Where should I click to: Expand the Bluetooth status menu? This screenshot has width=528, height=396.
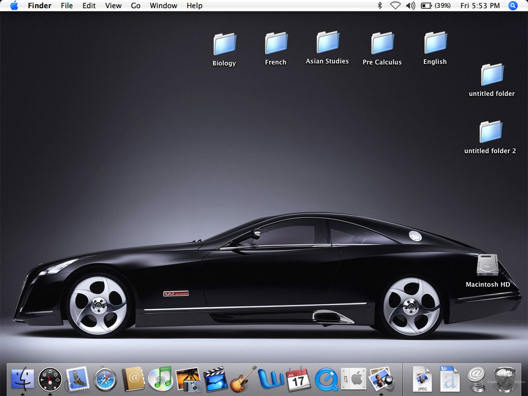(380, 6)
